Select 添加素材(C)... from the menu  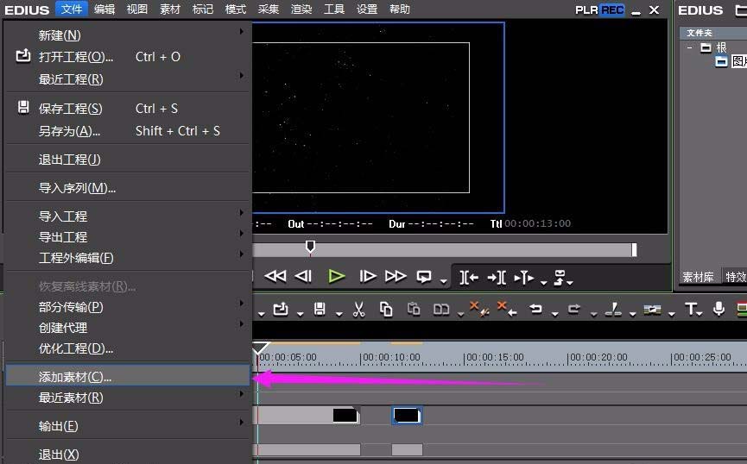point(76,377)
